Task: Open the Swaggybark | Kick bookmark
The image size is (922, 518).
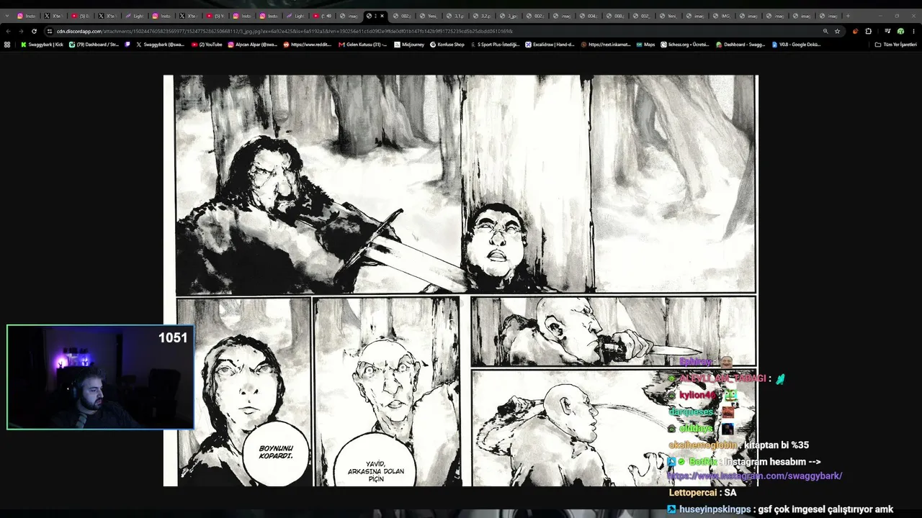Action: coord(42,45)
